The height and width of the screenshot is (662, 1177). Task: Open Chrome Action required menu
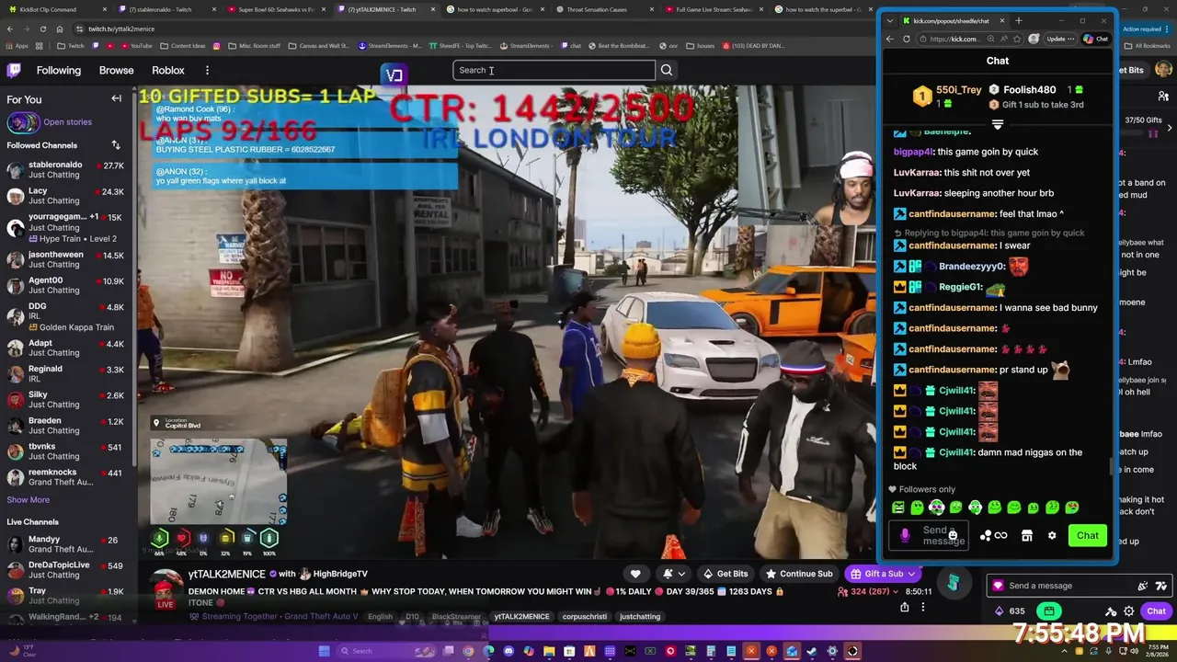click(1145, 29)
